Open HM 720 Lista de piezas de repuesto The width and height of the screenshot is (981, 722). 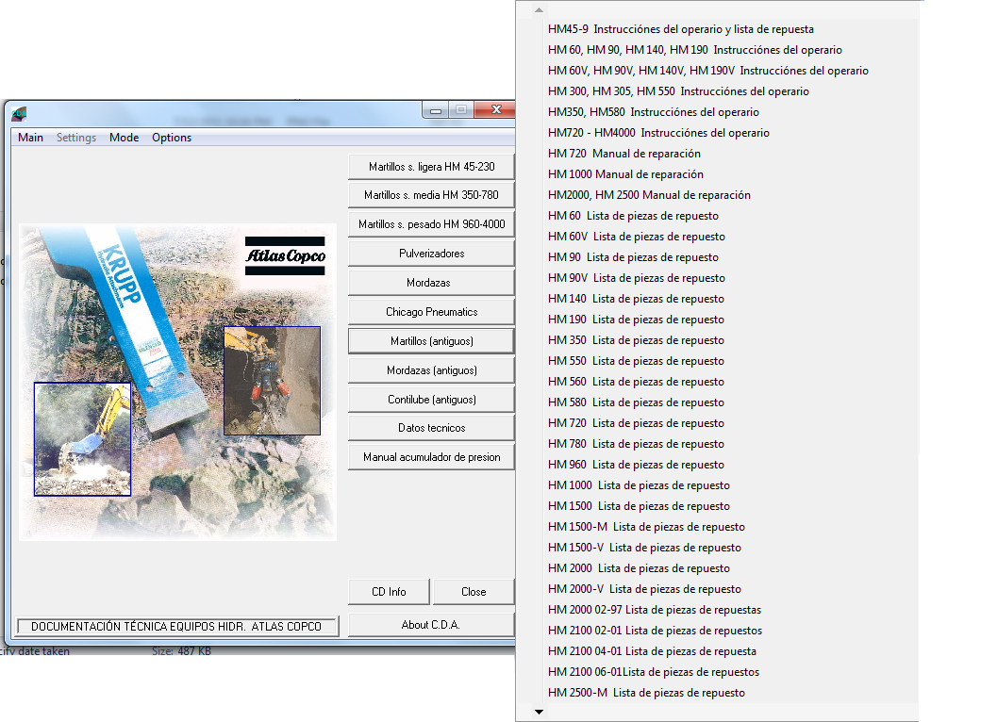pyautogui.click(x=636, y=422)
